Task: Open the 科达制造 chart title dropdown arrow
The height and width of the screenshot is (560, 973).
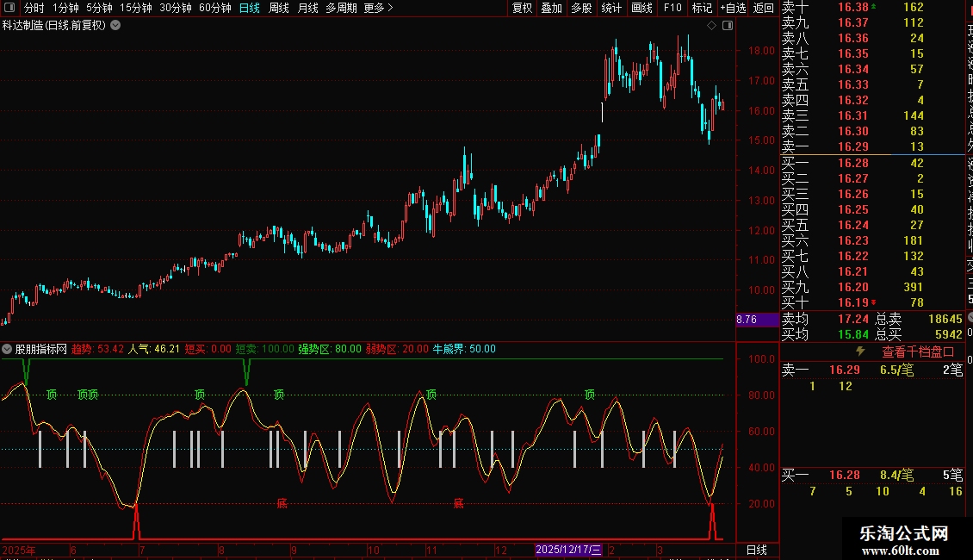Action: tap(115, 26)
